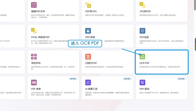Click the green OCR PDF icon

point(142,56)
